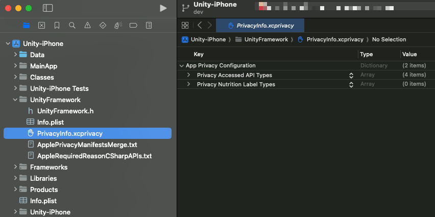Click Unity-iPhone scheme title in toolbar
The image size is (435, 217).
point(215,5)
